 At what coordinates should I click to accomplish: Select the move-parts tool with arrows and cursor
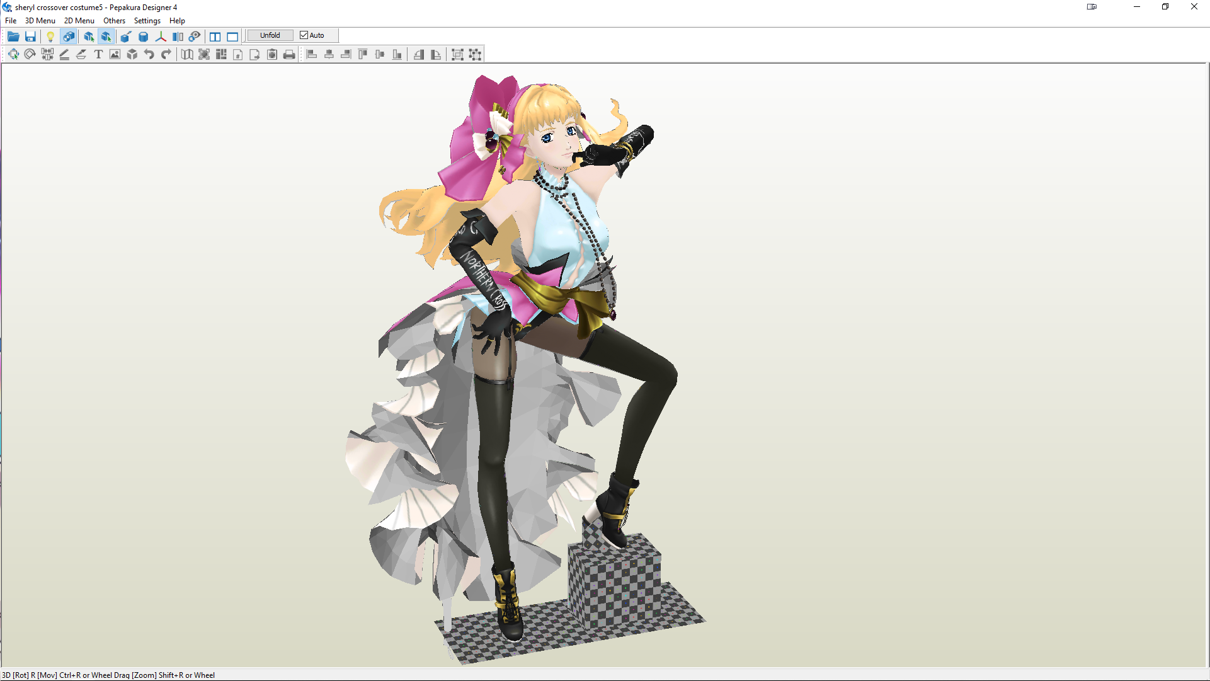13,54
